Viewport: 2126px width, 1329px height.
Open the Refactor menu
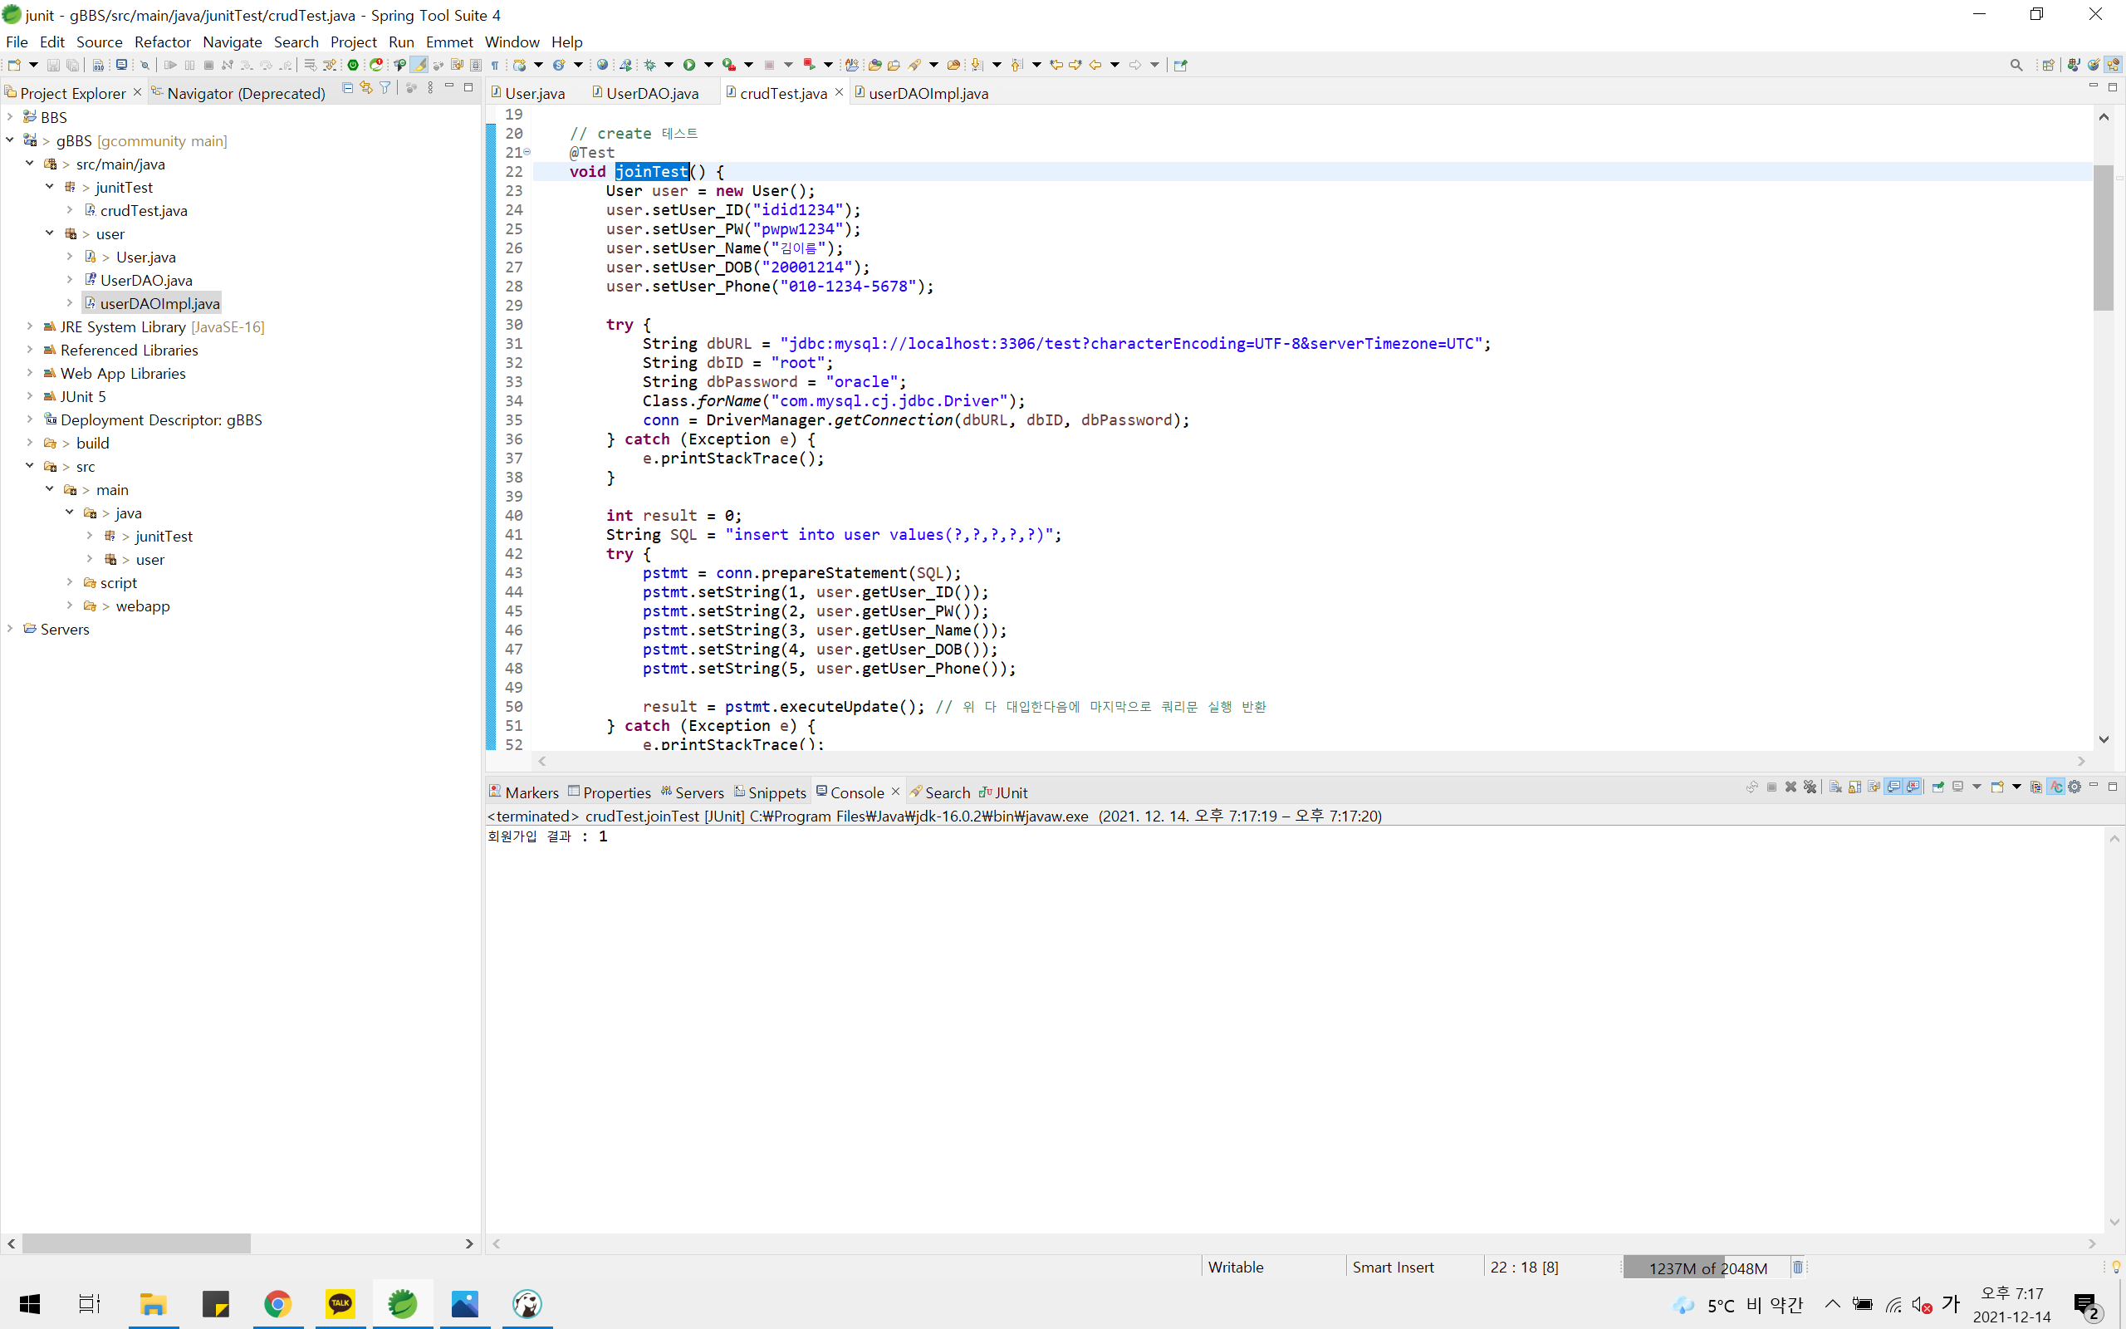click(x=162, y=42)
